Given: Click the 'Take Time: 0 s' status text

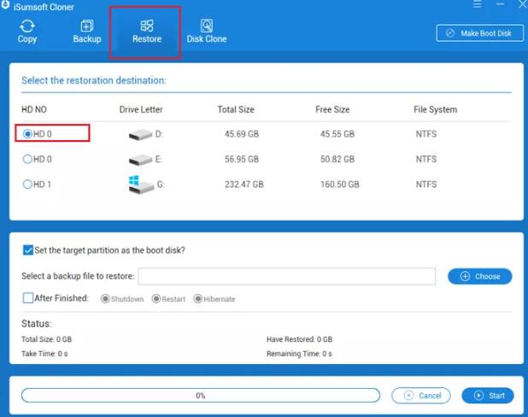Looking at the screenshot, I should pyautogui.click(x=44, y=354).
